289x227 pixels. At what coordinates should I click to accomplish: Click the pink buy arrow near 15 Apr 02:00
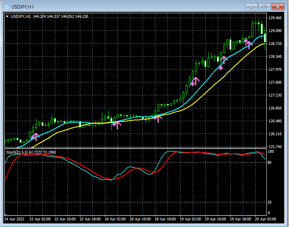coord(36,137)
